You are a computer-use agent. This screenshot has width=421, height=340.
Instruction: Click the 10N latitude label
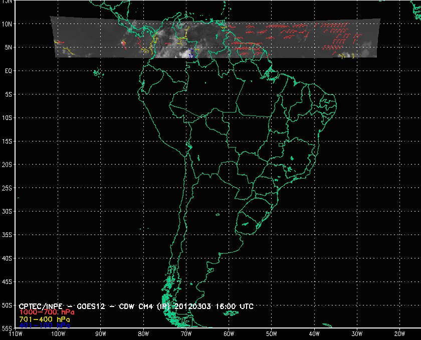pyautogui.click(x=7, y=24)
